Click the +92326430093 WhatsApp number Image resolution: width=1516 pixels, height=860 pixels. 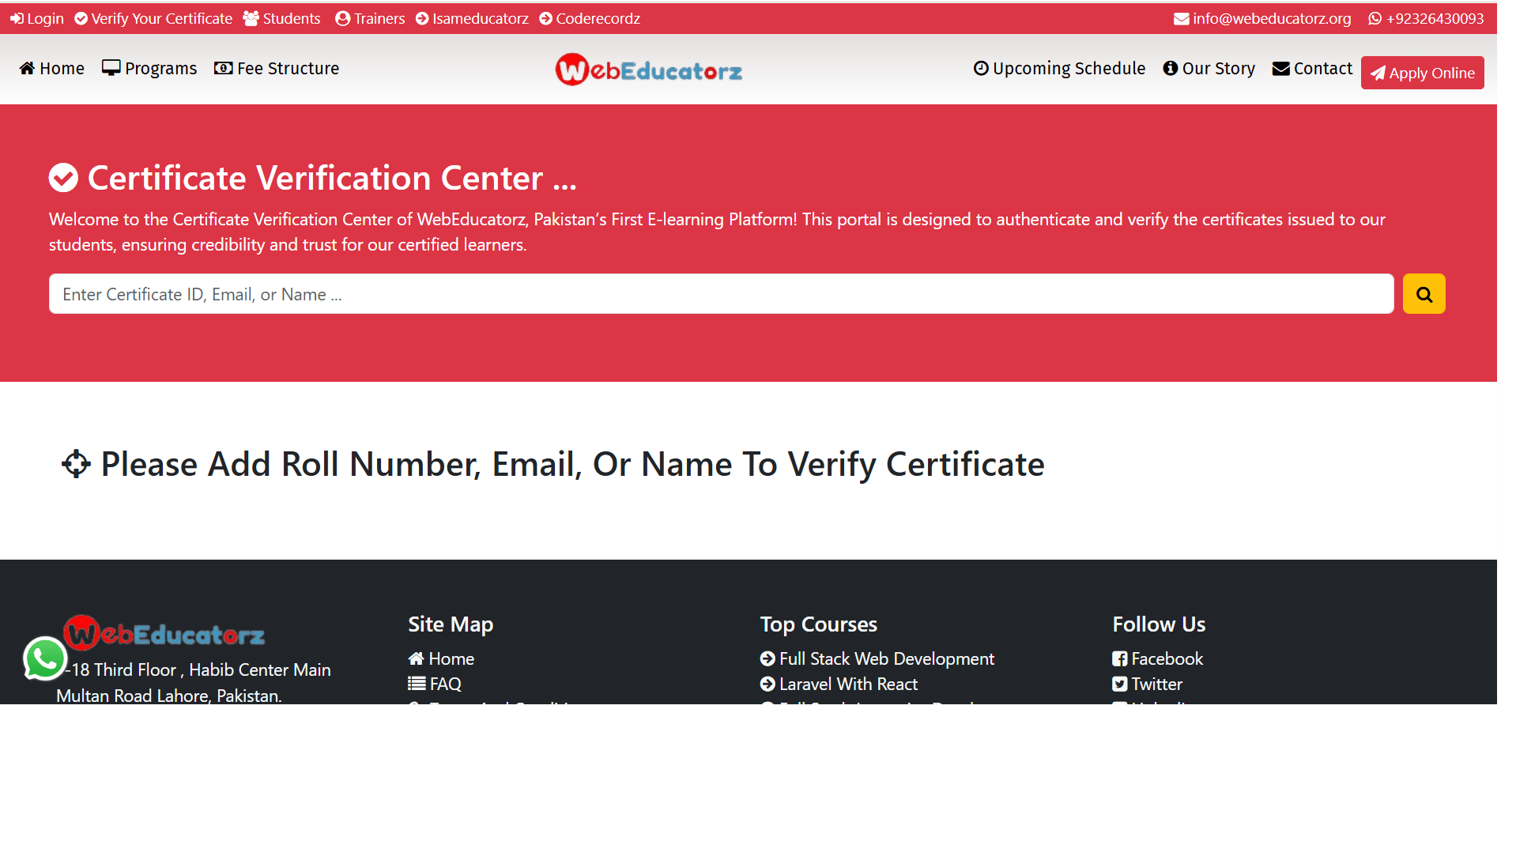click(1426, 18)
